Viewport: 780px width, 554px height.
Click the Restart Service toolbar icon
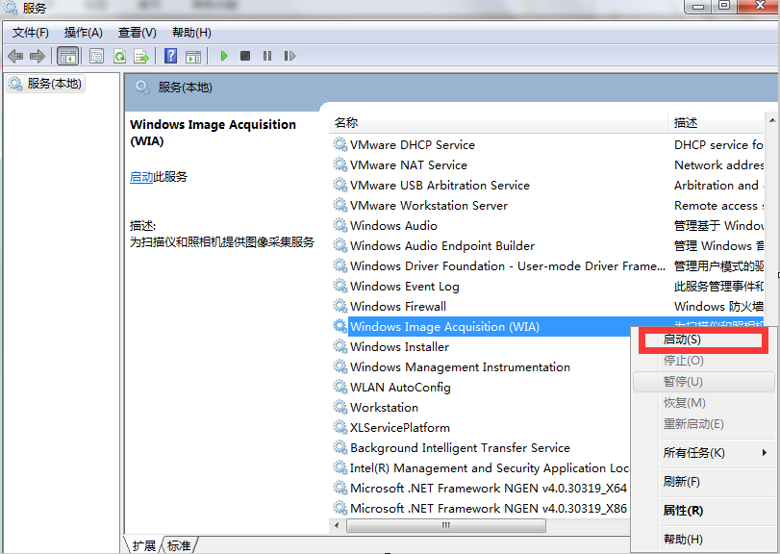(x=289, y=56)
